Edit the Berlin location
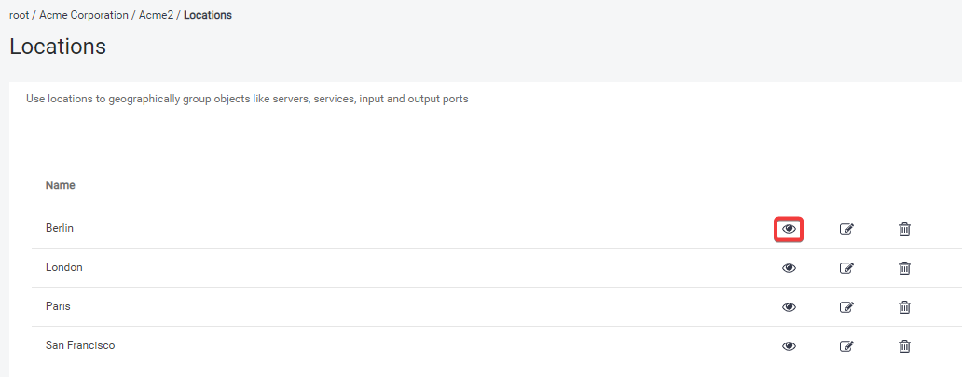This screenshot has width=962, height=377. [x=846, y=229]
